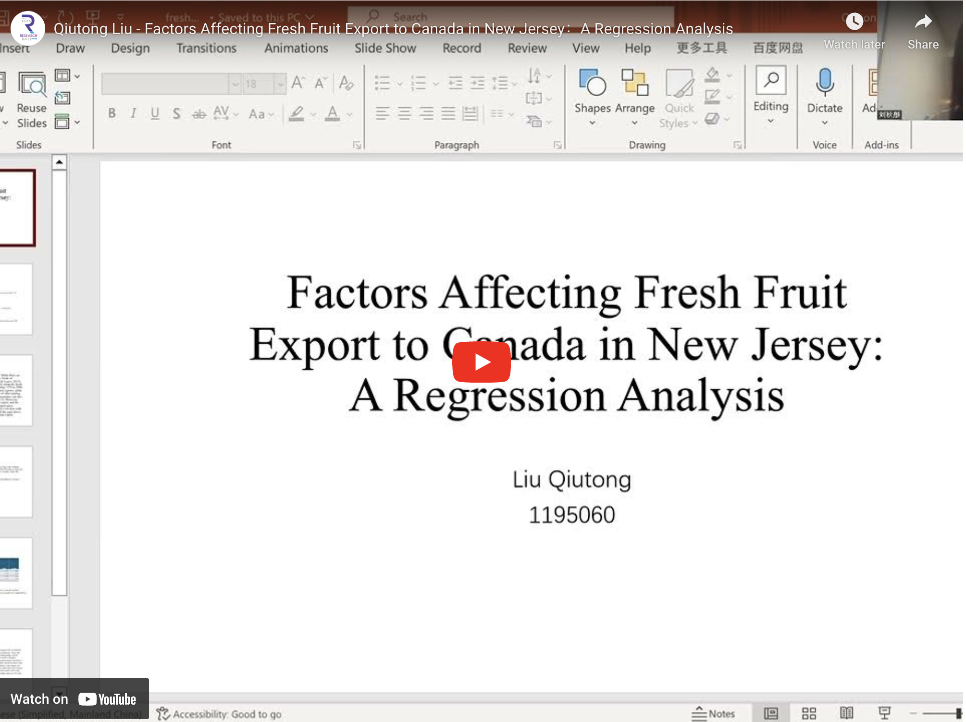
Task: Toggle the Notes pane
Action: pyautogui.click(x=713, y=714)
